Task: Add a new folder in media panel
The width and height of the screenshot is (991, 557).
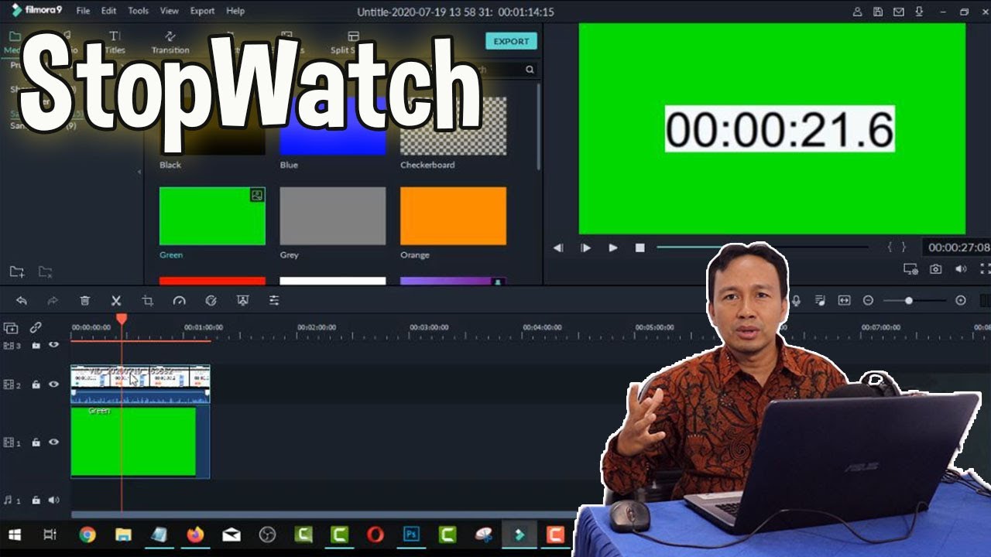Action: tap(16, 272)
